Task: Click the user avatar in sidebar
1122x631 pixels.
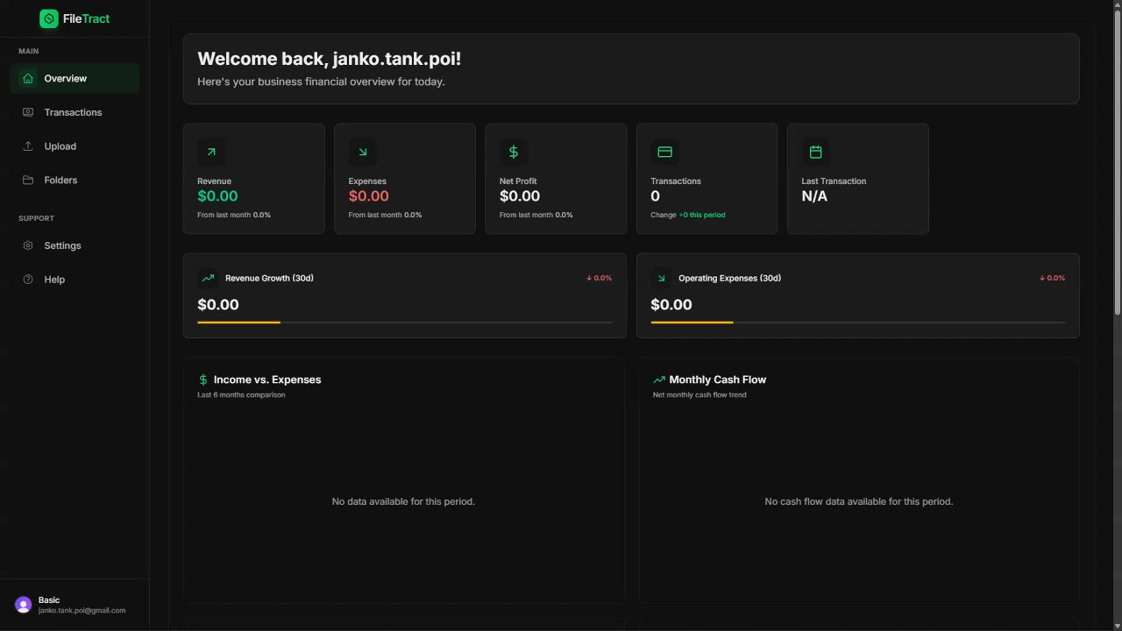Action: pyautogui.click(x=24, y=605)
